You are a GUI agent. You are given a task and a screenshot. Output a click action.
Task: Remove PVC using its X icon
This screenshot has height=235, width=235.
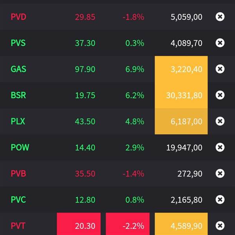[x=220, y=200]
